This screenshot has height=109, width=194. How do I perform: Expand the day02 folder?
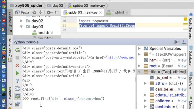pos(21,21)
